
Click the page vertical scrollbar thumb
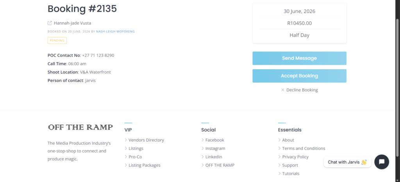pos(397,88)
